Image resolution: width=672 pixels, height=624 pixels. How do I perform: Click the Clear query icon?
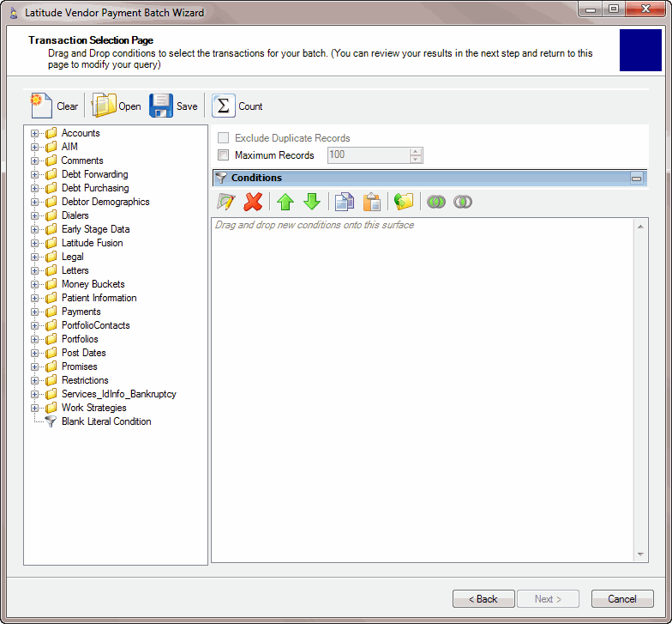click(41, 106)
